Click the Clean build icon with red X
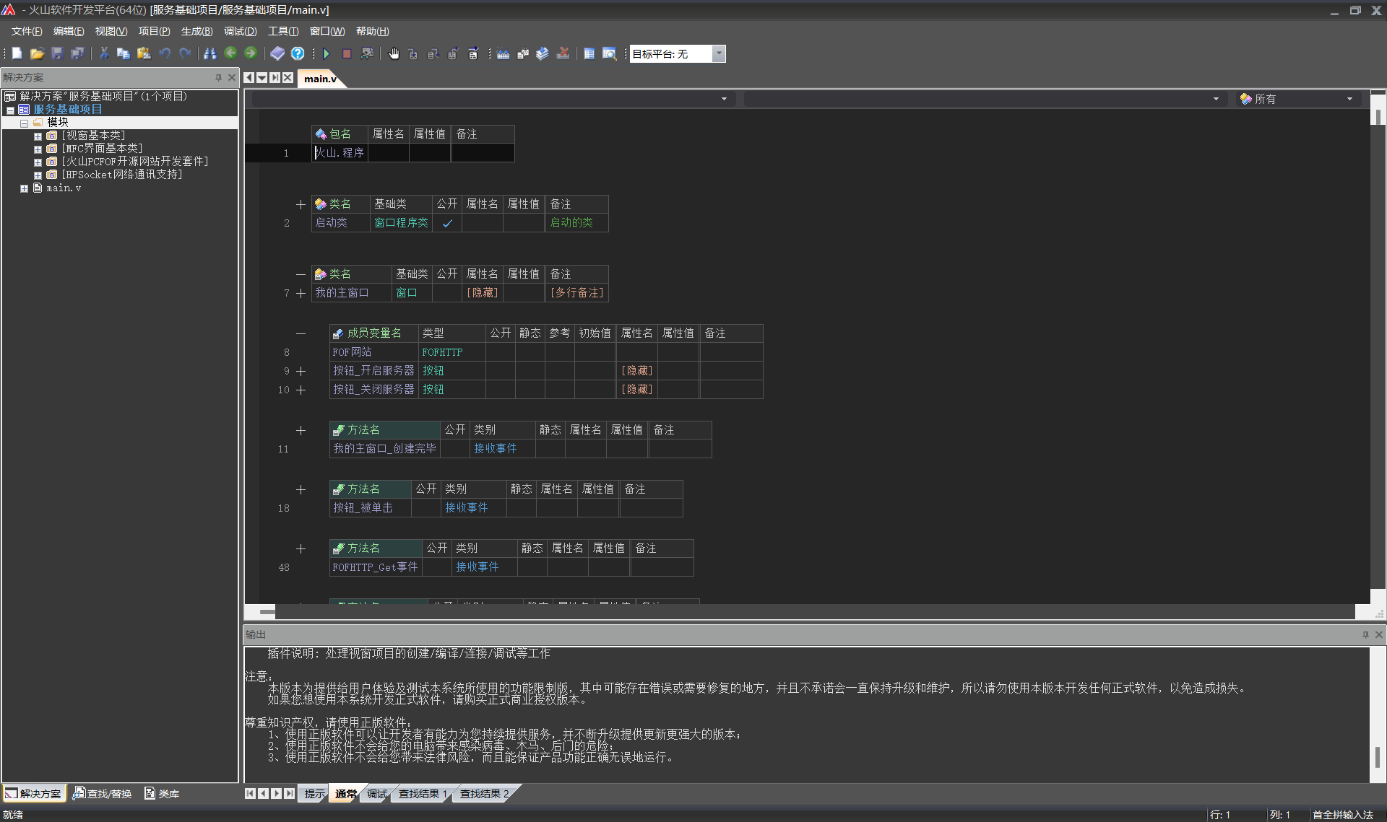Screen dimensions: 1387x822 (x=563, y=53)
